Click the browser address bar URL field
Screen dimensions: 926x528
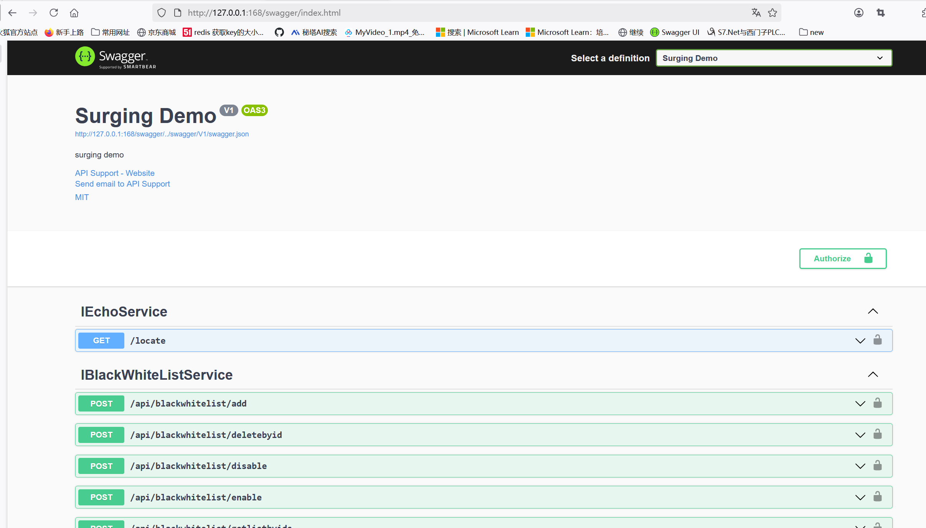click(x=422, y=13)
